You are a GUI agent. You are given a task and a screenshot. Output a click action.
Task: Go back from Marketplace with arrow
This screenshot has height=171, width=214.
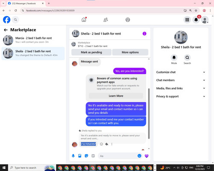coord(6,30)
